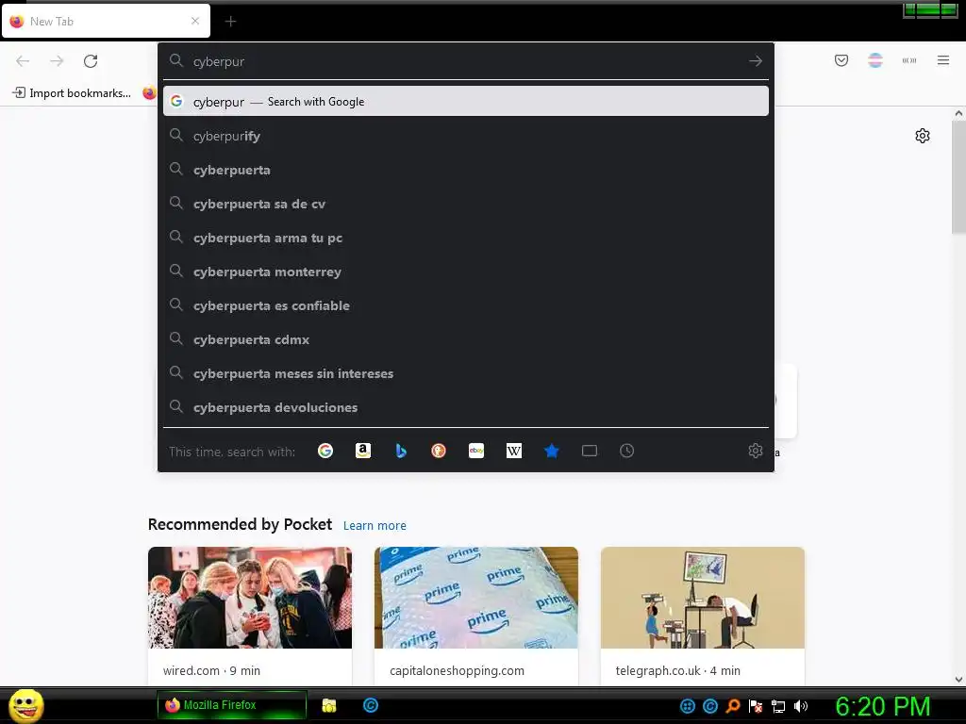Search this time with Bing icon
This screenshot has height=724, width=966.
pos(401,451)
